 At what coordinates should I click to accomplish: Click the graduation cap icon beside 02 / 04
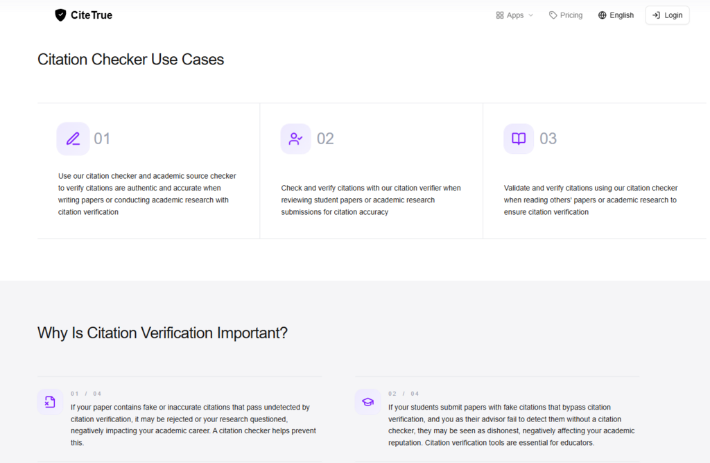(367, 401)
